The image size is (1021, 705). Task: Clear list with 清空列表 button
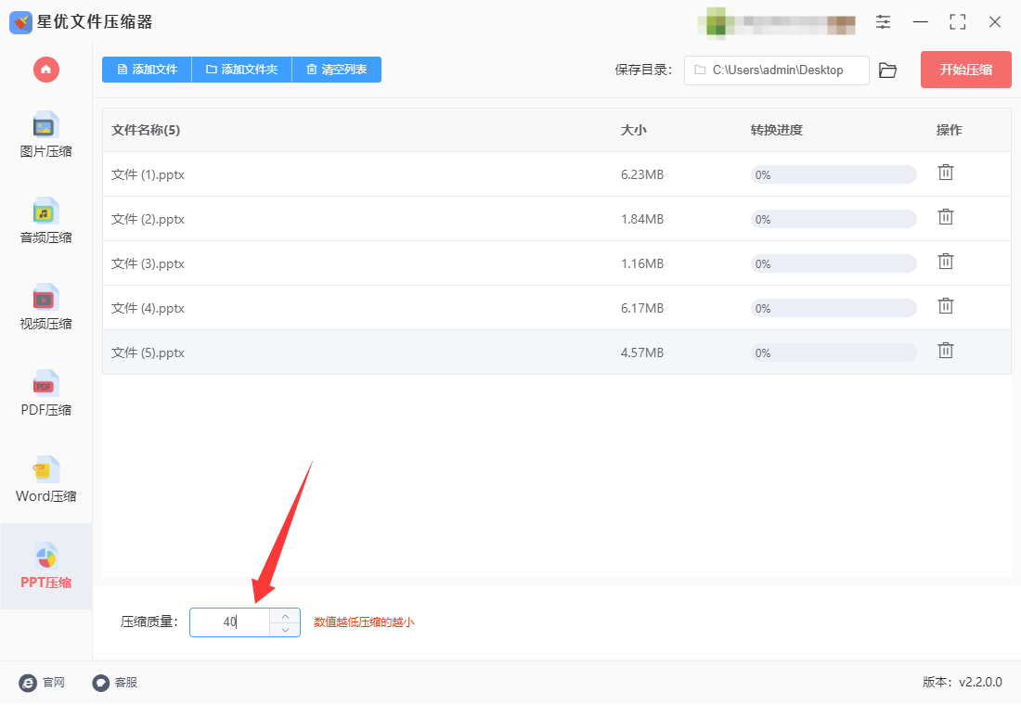(x=337, y=70)
